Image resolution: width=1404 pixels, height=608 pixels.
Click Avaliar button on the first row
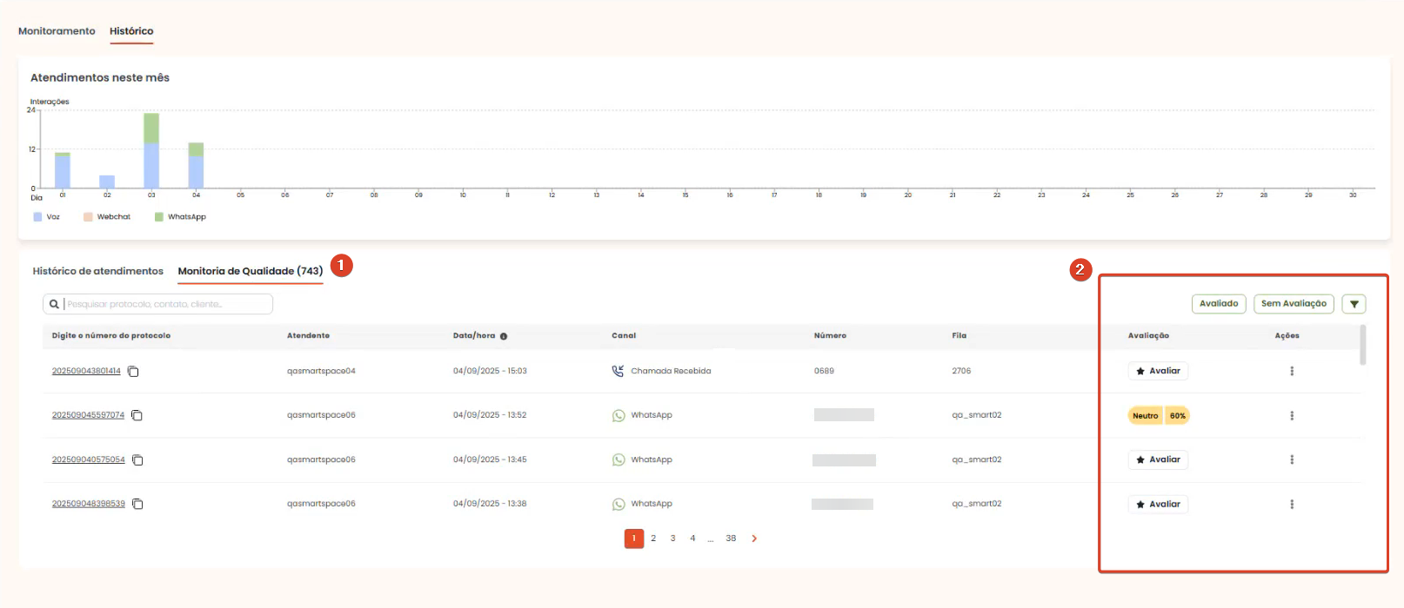tap(1158, 372)
